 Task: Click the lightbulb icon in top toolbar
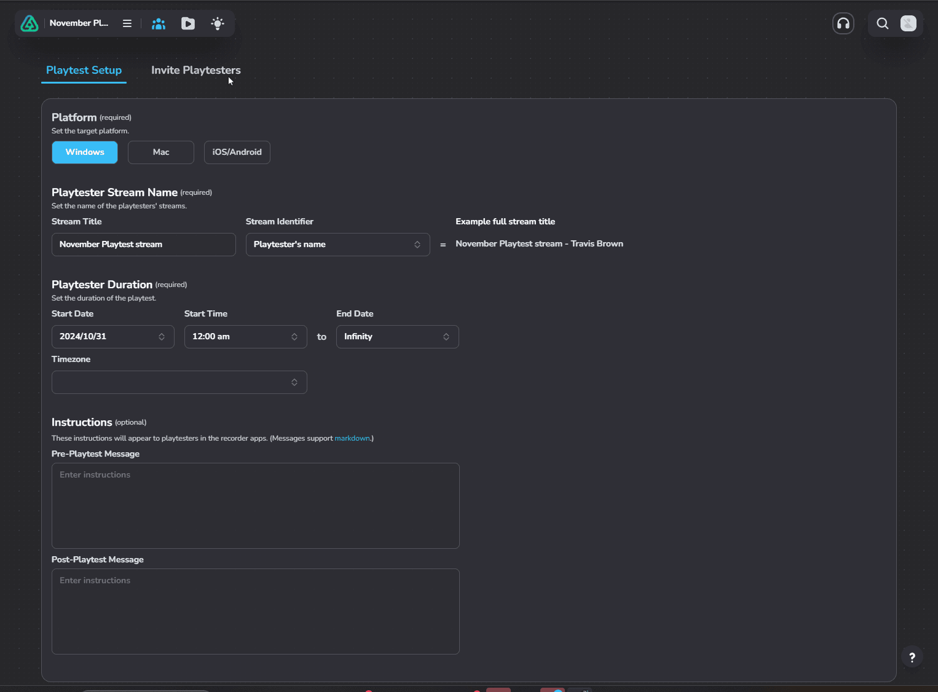218,23
